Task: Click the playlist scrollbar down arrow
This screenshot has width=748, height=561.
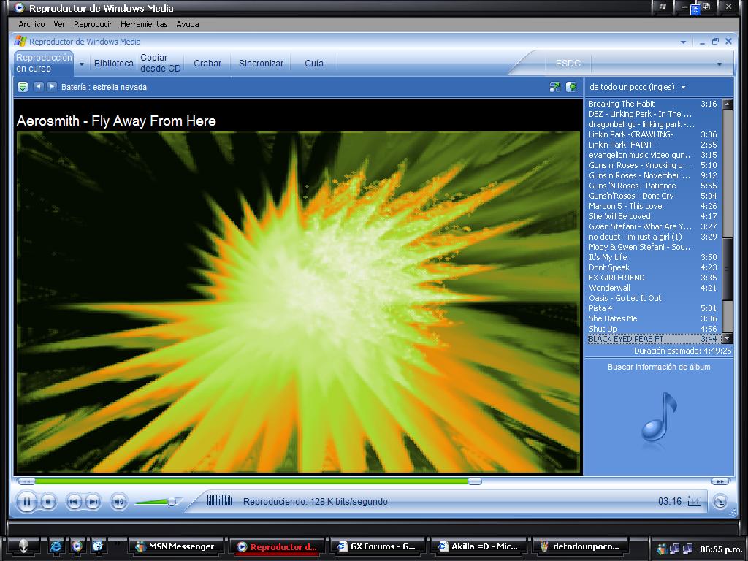Action: coord(727,339)
